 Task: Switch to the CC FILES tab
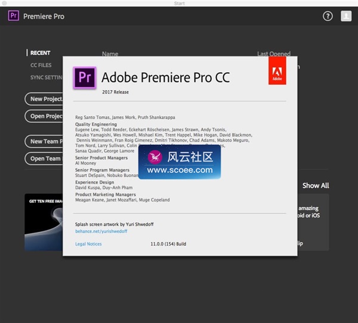tap(41, 65)
